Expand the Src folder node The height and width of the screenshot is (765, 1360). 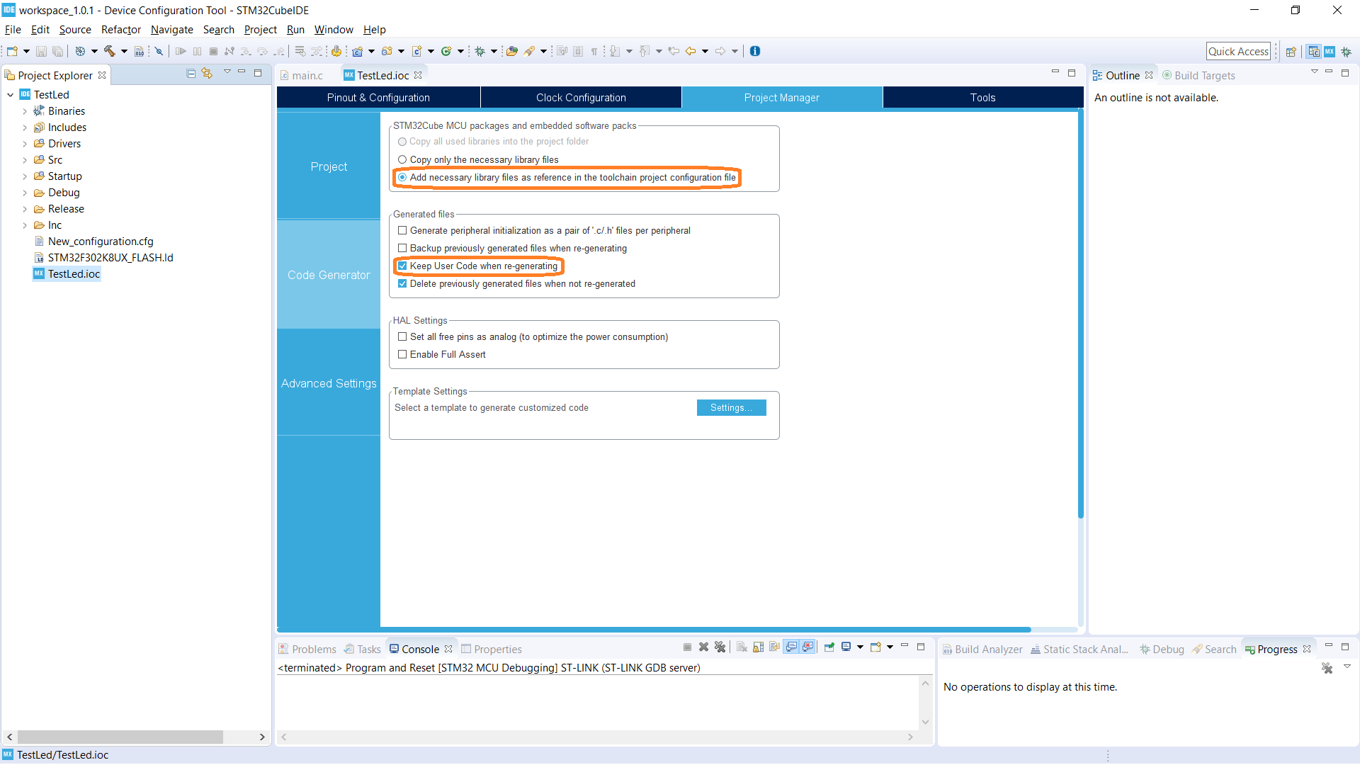click(x=25, y=160)
